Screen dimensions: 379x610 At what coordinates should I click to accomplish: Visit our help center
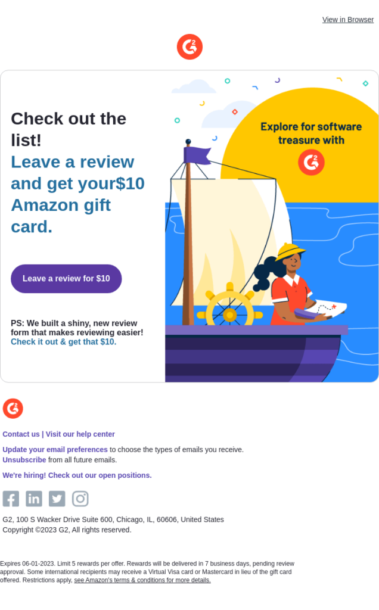[80, 434]
